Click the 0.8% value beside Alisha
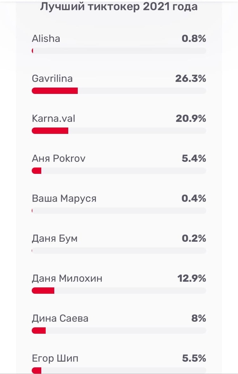The width and height of the screenshot is (238, 374). (x=194, y=38)
